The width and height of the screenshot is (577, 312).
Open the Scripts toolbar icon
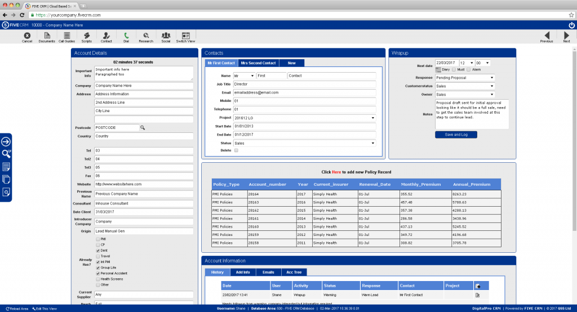point(86,37)
